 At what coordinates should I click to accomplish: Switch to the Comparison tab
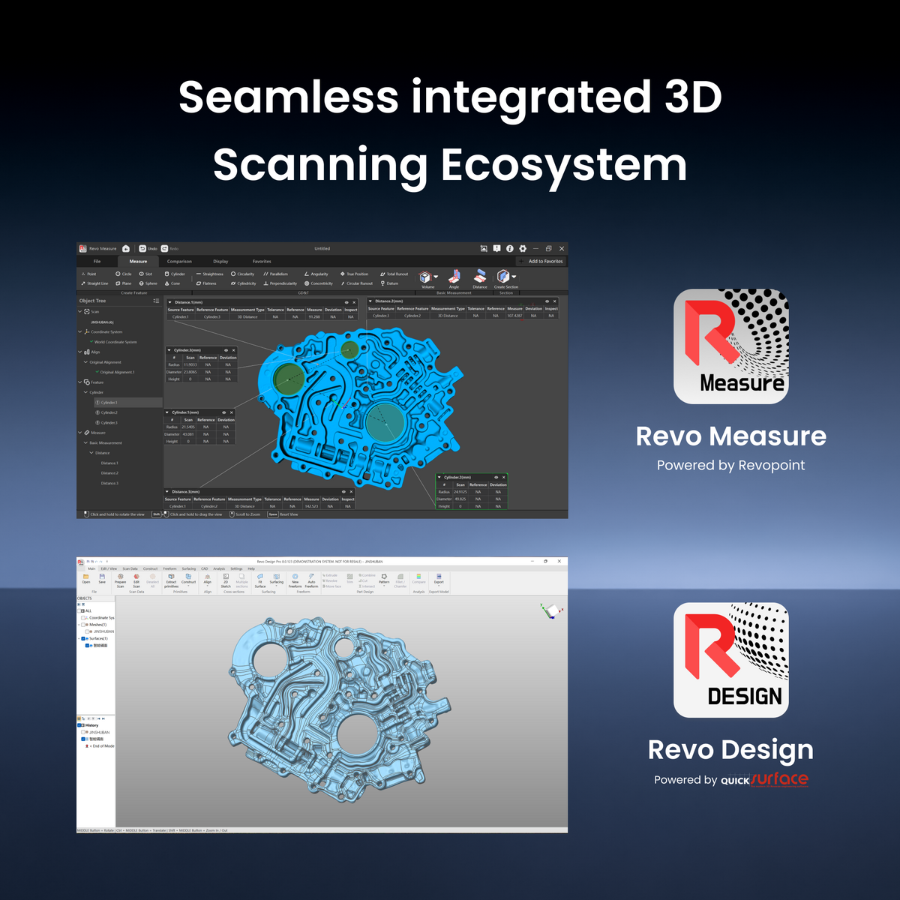(179, 261)
